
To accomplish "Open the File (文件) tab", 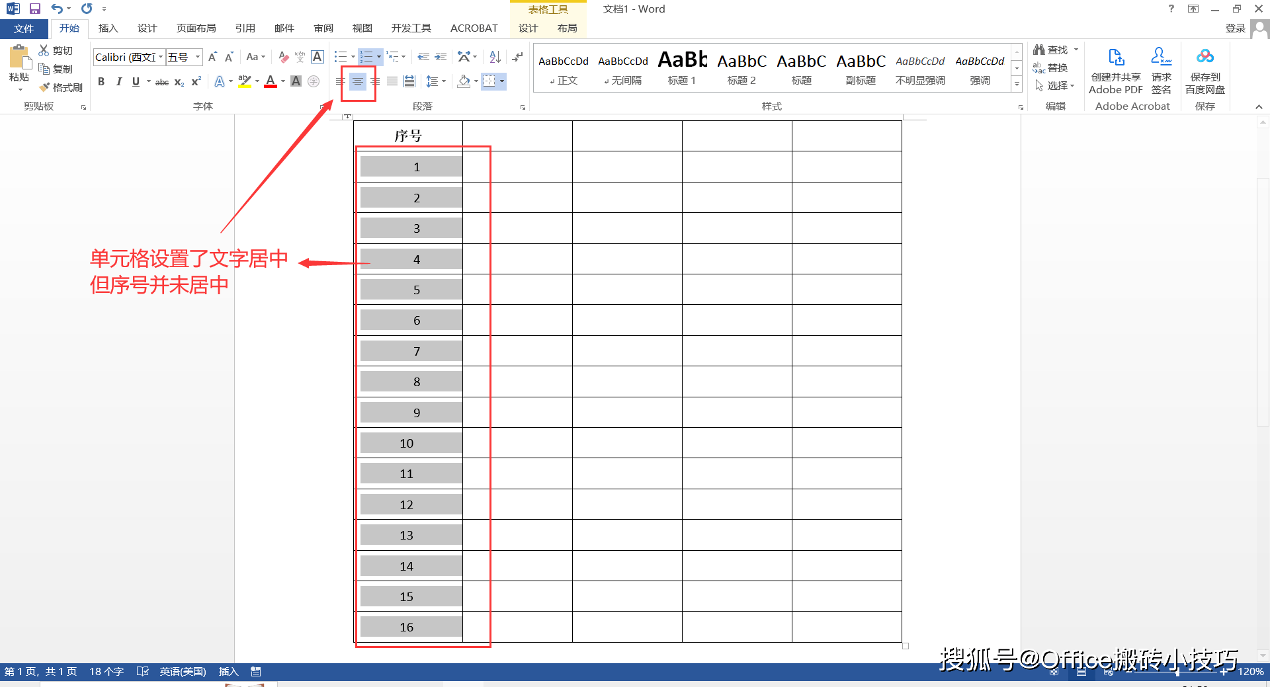I will pyautogui.click(x=24, y=28).
